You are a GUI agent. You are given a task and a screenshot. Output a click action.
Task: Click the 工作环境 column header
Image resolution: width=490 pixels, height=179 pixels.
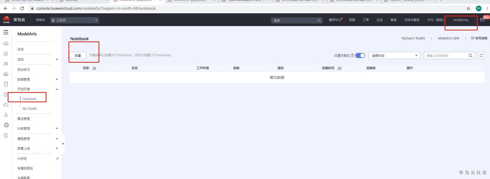pyautogui.click(x=203, y=68)
